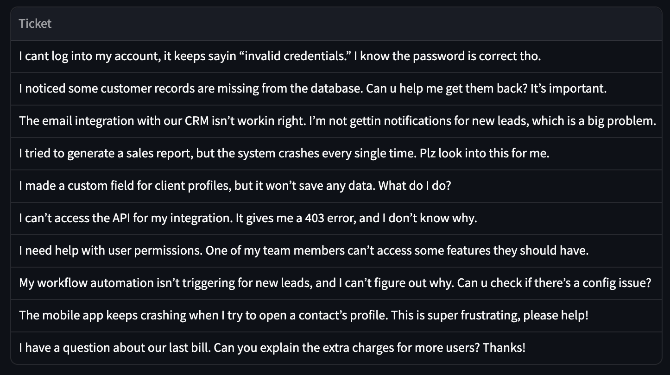Select the sales report crash ticket
This screenshot has height=375, width=670.
click(x=336, y=154)
